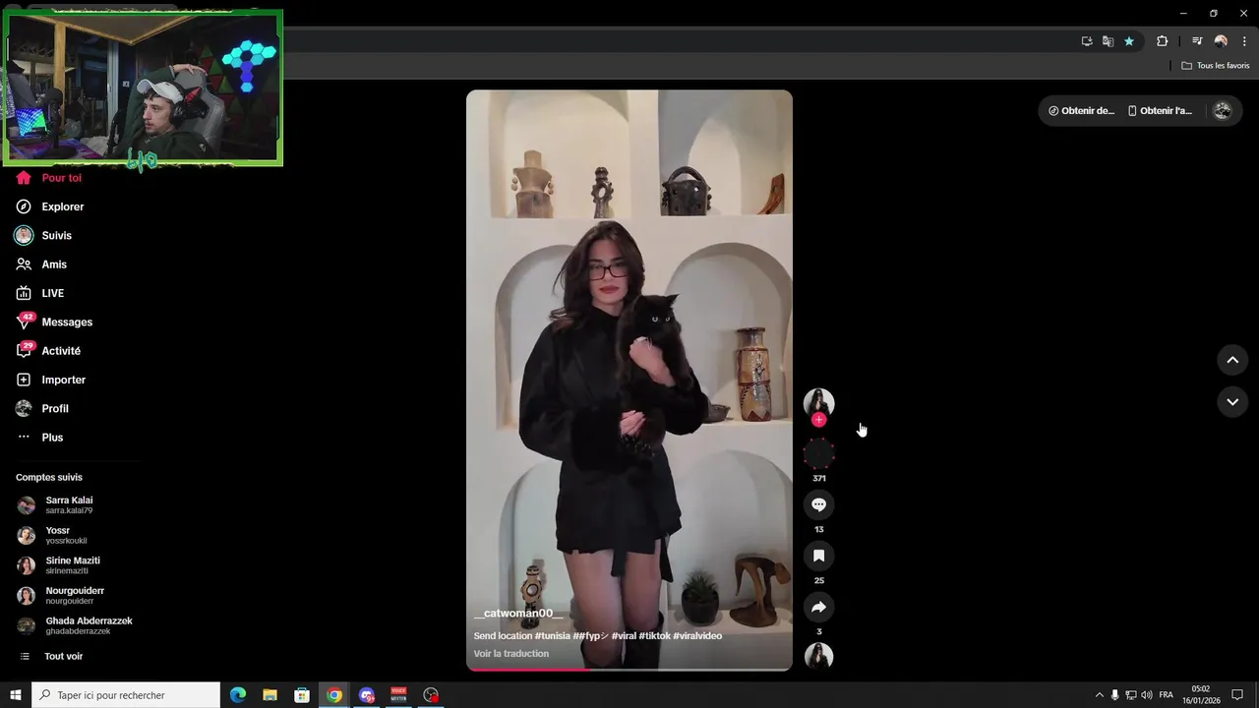1259x708 pixels.
Task: Expand the Plus more options menu
Action: click(52, 438)
